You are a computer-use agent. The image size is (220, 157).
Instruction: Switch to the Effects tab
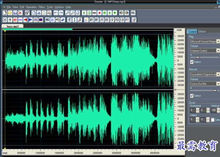(202, 32)
